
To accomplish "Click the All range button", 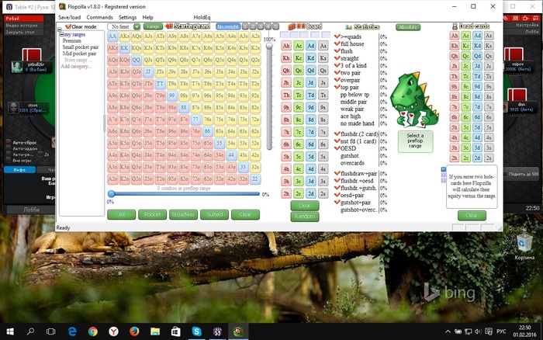I will [121, 214].
